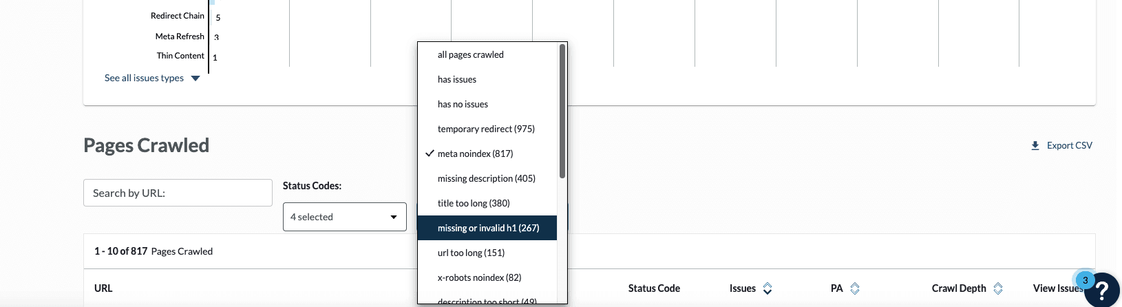
Task: Select 'all pages crawled' option
Action: pyautogui.click(x=471, y=55)
